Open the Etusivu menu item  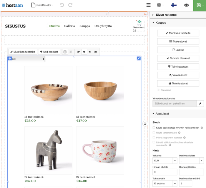point(54,26)
